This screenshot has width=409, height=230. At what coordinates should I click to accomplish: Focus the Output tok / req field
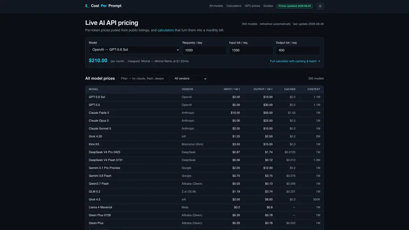tap(298, 50)
